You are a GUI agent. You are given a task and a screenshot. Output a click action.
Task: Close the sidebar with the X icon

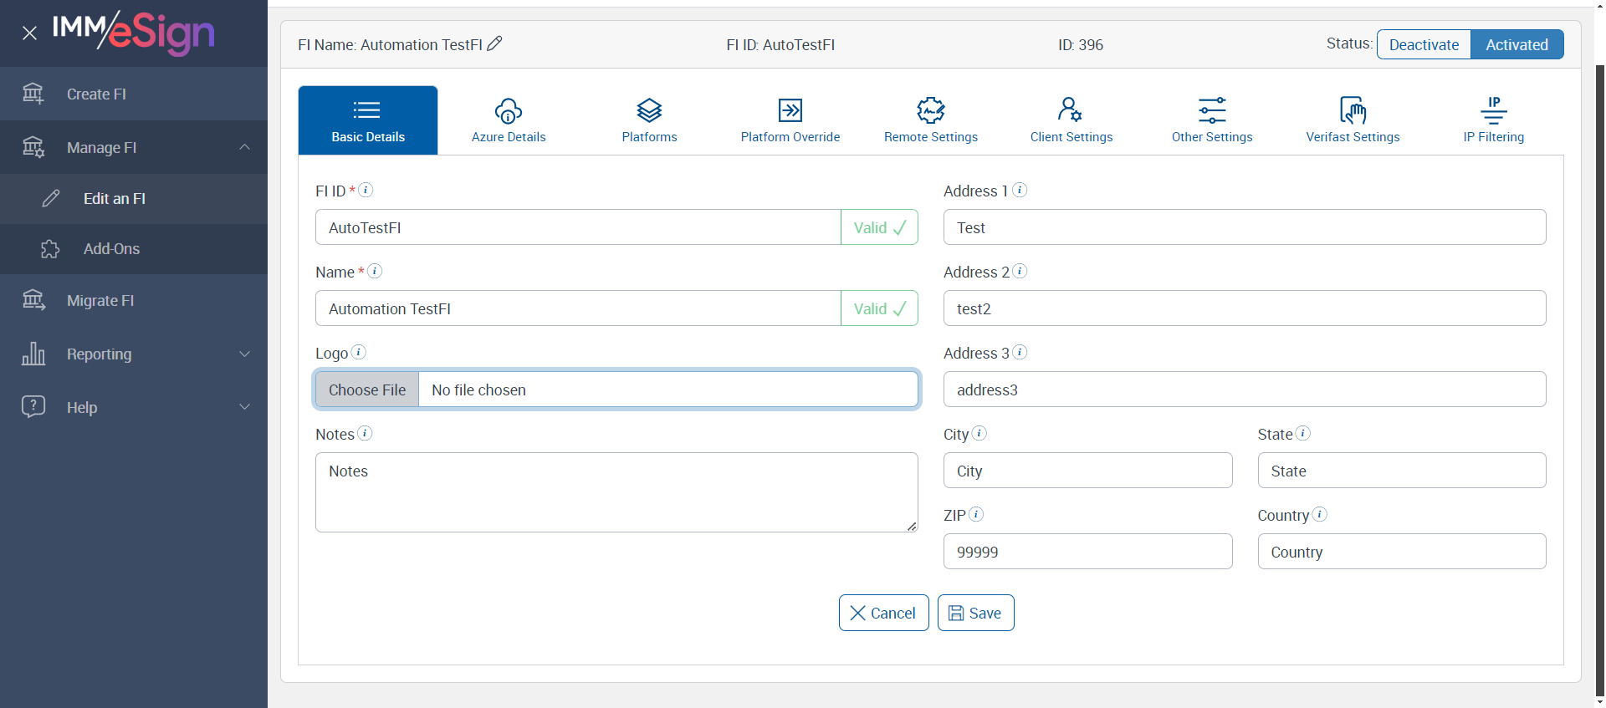click(29, 33)
